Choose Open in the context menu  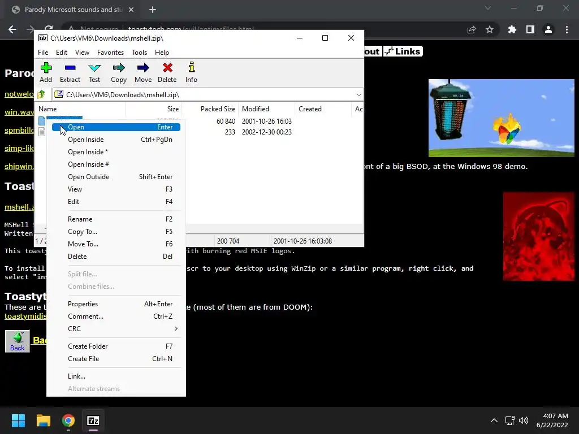(116, 127)
